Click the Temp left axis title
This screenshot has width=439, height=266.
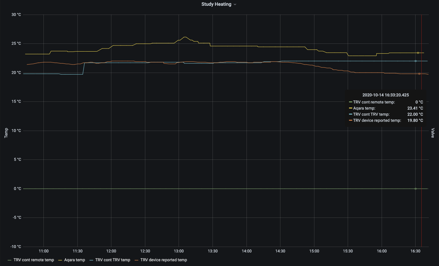pyautogui.click(x=6, y=133)
